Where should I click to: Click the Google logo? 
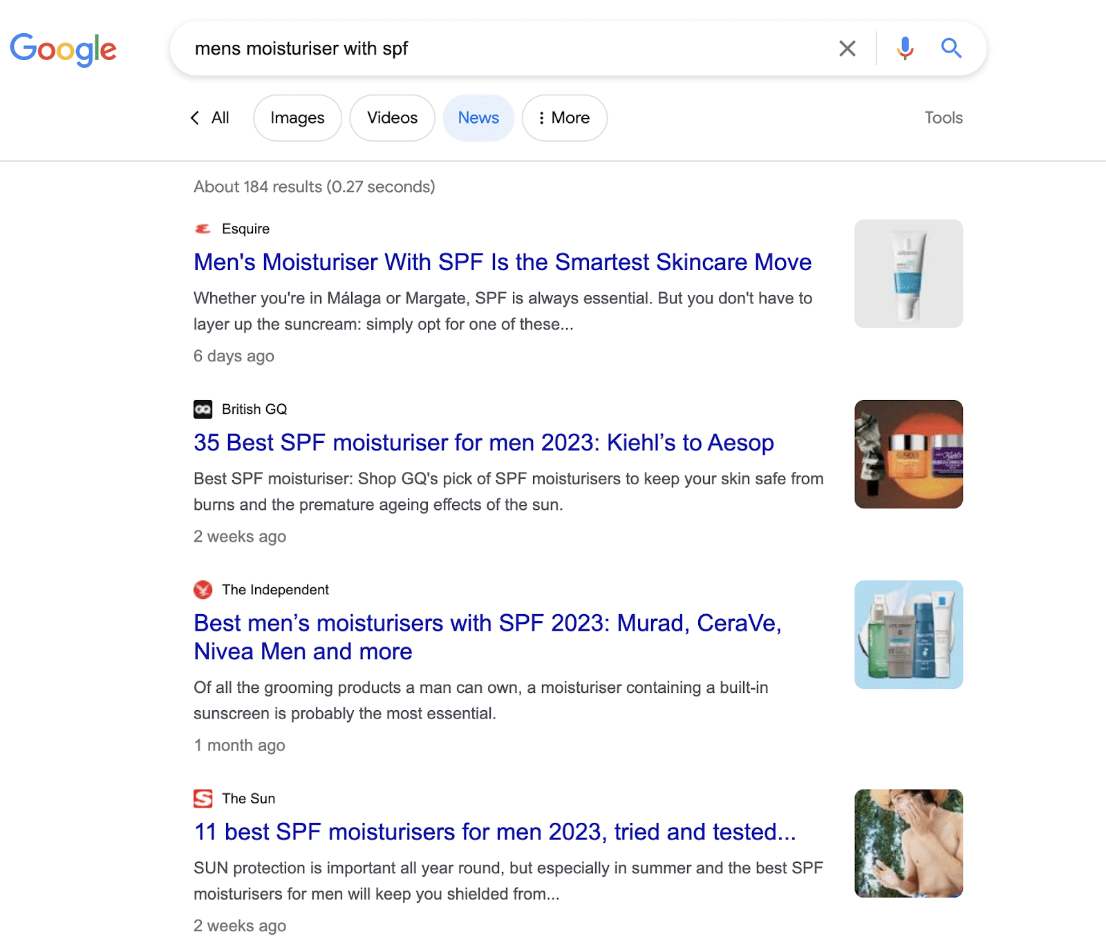pyautogui.click(x=64, y=48)
